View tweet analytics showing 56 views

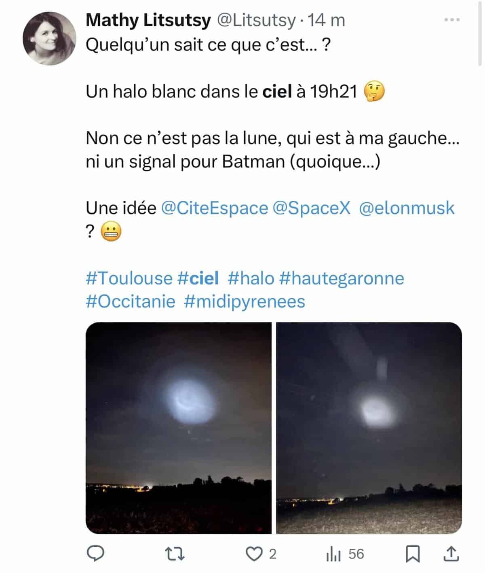pyautogui.click(x=345, y=554)
